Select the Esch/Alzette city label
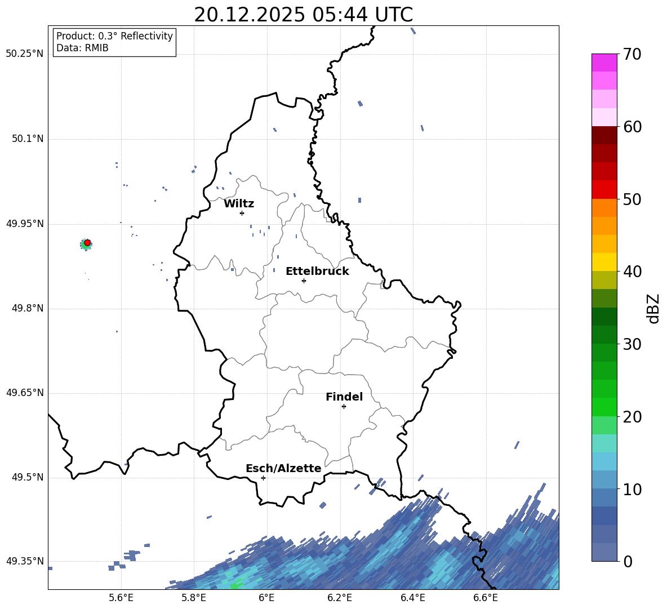 tap(283, 469)
